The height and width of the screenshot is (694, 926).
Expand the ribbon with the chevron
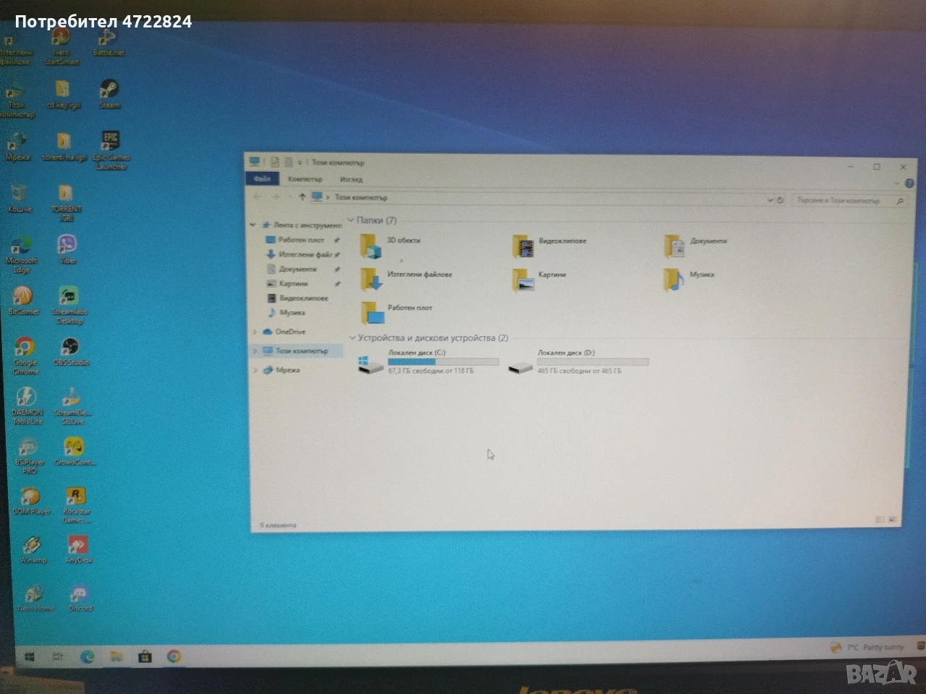(897, 183)
